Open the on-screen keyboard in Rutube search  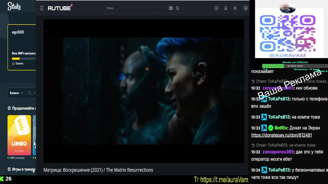(x=171, y=8)
